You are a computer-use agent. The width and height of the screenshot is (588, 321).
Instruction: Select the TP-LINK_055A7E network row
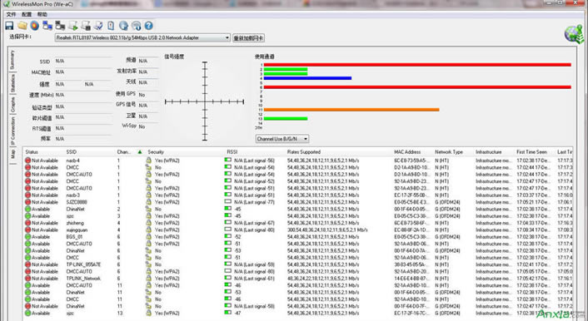pos(297,264)
